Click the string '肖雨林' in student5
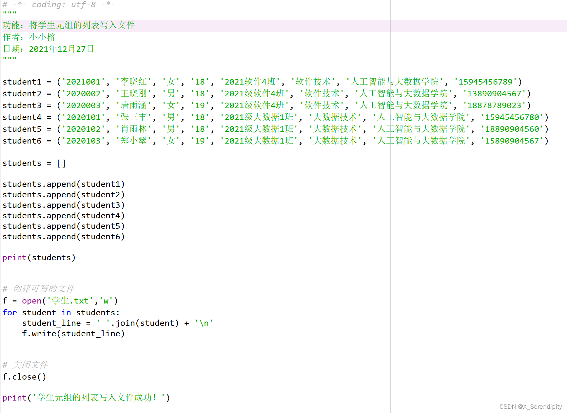 (133, 129)
